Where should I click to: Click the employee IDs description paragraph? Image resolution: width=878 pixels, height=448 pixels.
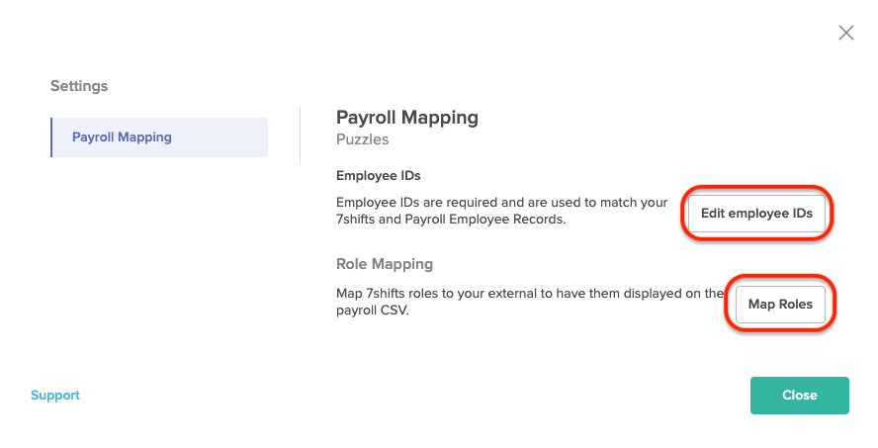tap(501, 211)
